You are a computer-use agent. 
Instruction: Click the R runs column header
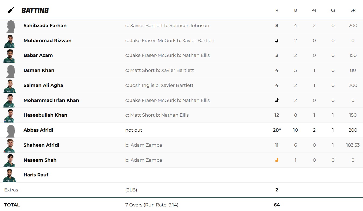277,10
